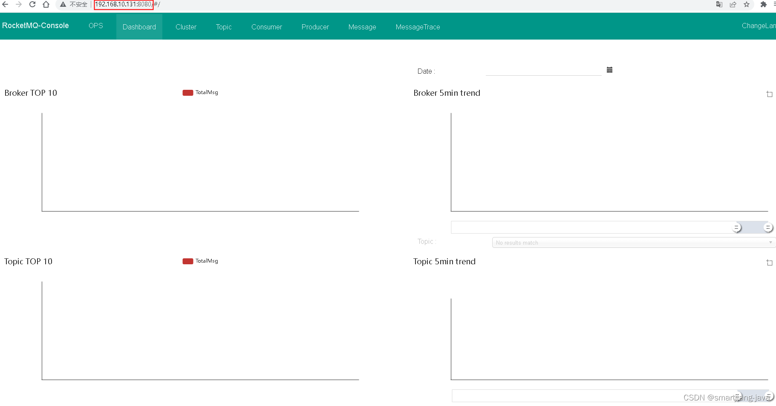This screenshot has width=776, height=406.
Task: Bookmark this page with star icon
Action: [747, 4]
